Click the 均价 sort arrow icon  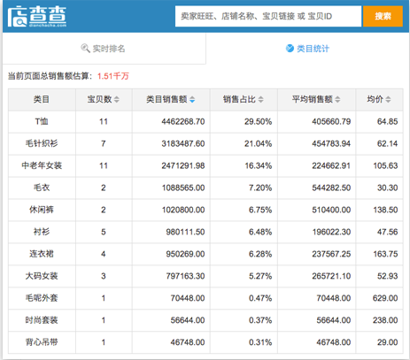pos(388,100)
